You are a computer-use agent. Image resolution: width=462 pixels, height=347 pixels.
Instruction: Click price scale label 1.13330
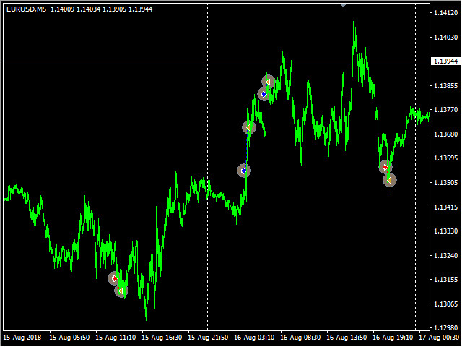(446, 231)
